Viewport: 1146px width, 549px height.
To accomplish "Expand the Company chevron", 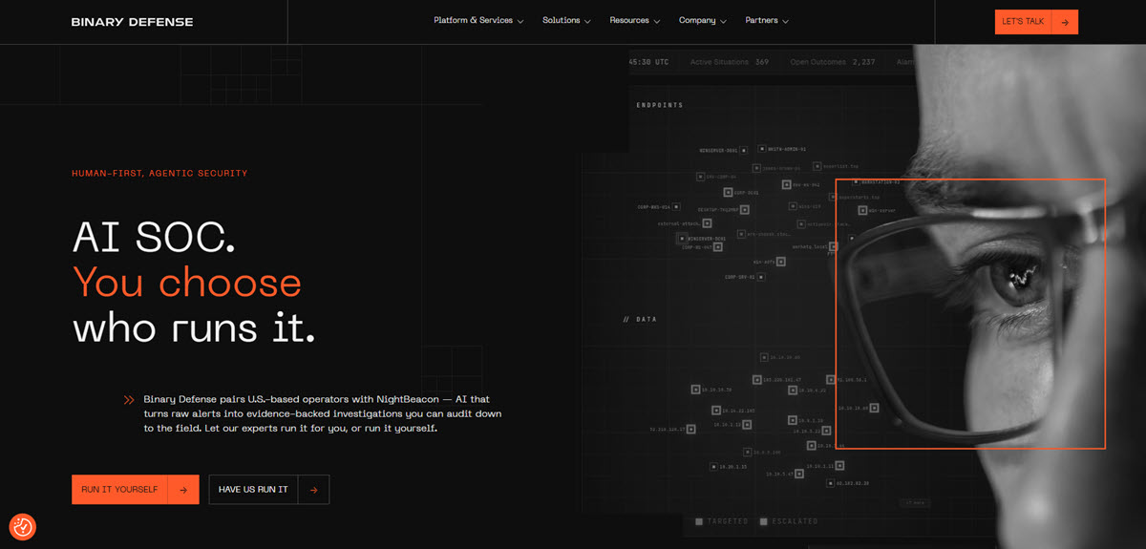I will tap(724, 22).
